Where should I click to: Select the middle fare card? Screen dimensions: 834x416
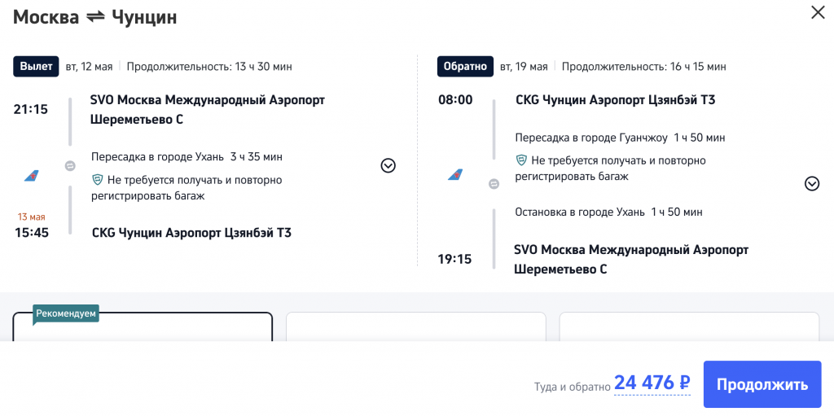tap(415, 327)
